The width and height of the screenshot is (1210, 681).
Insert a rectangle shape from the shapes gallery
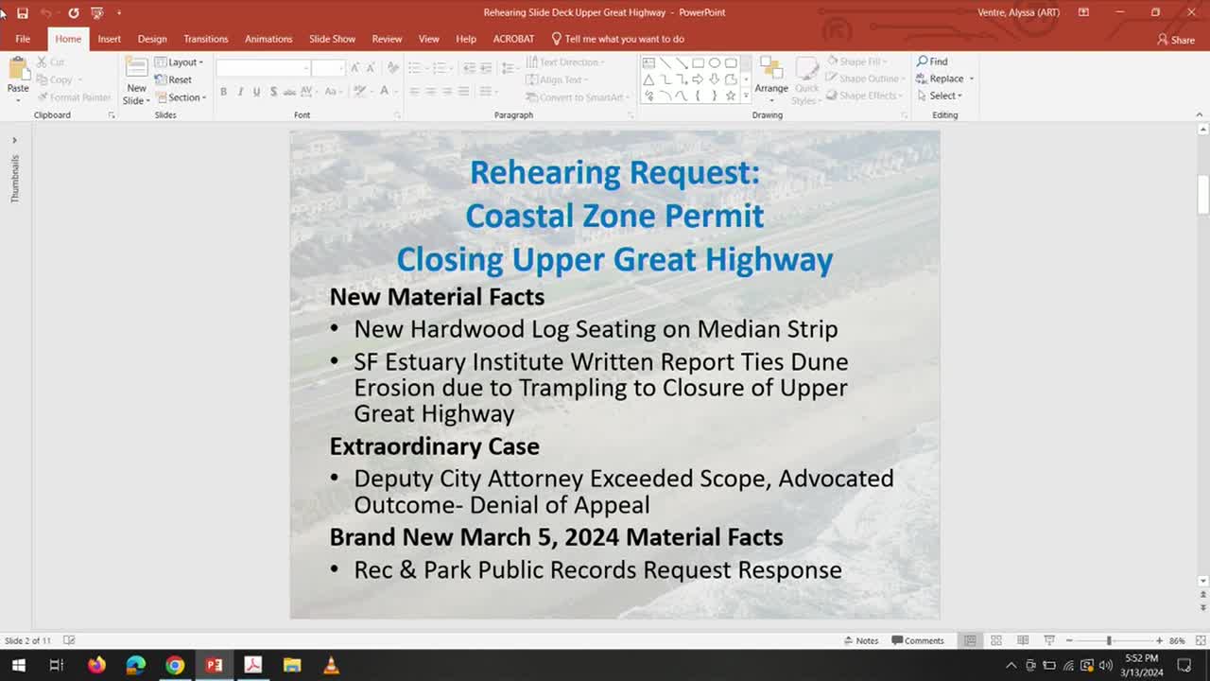tap(697, 61)
